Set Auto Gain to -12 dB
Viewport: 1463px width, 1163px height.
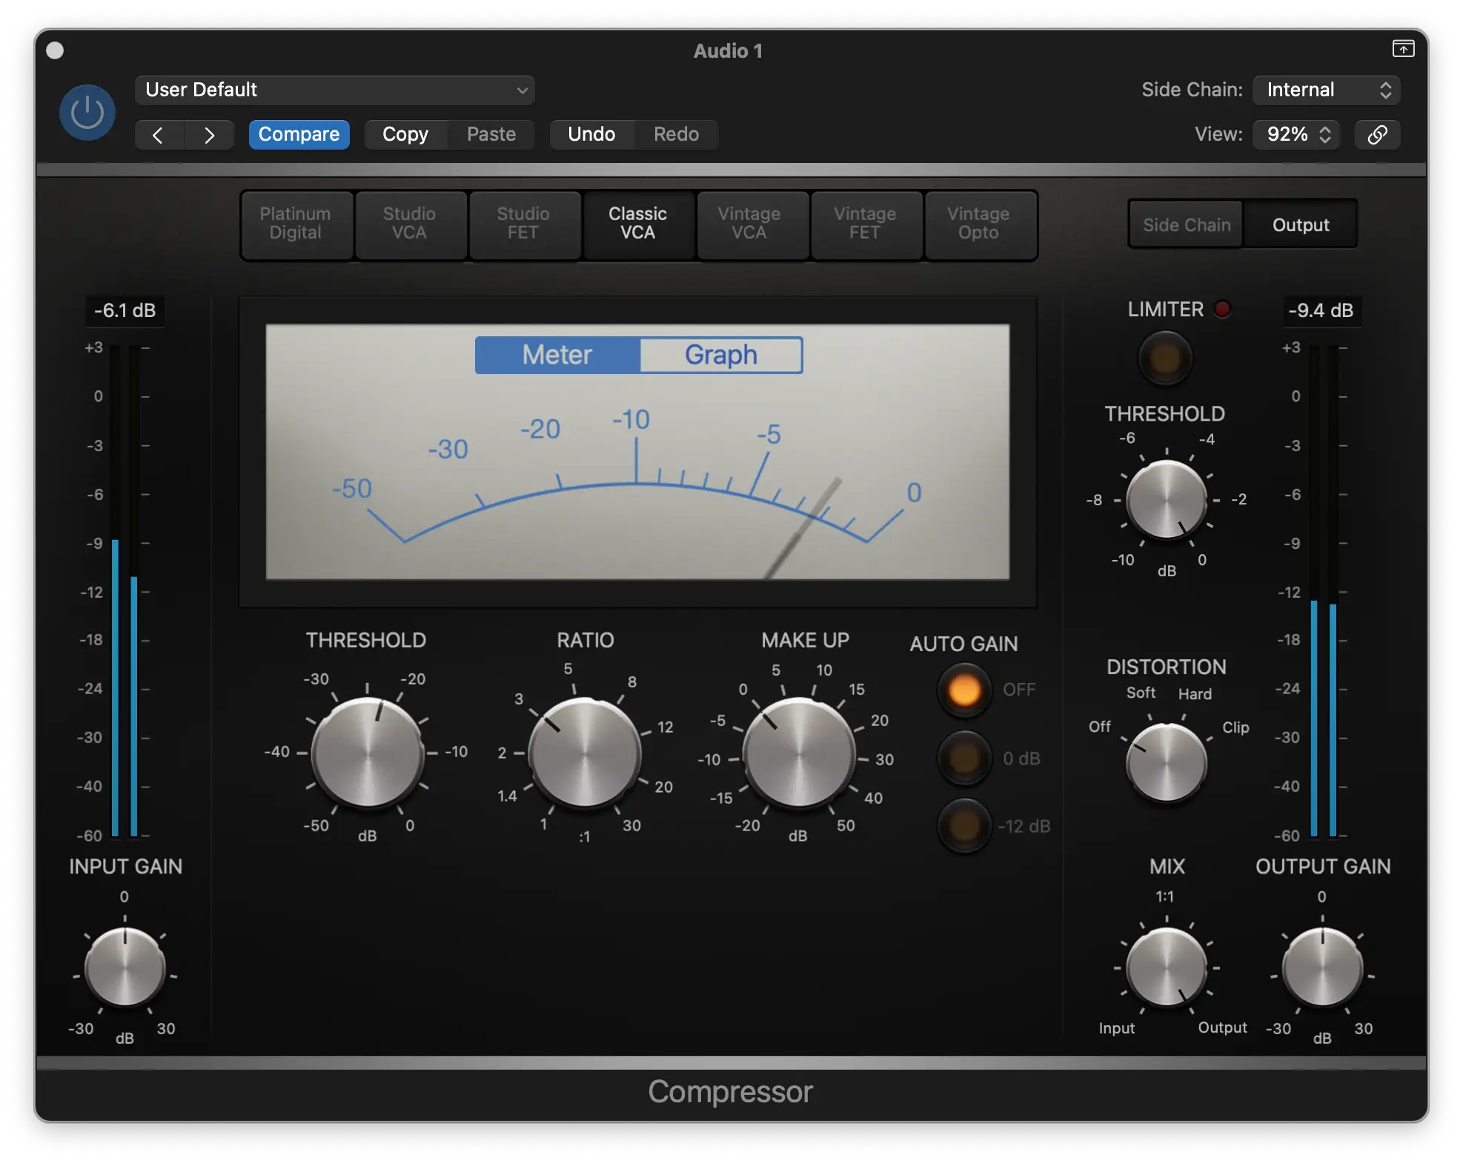964,826
